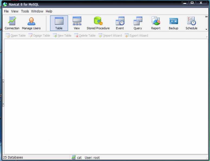Open the Event objects list
Screen dimensions: 210x161
120,23
